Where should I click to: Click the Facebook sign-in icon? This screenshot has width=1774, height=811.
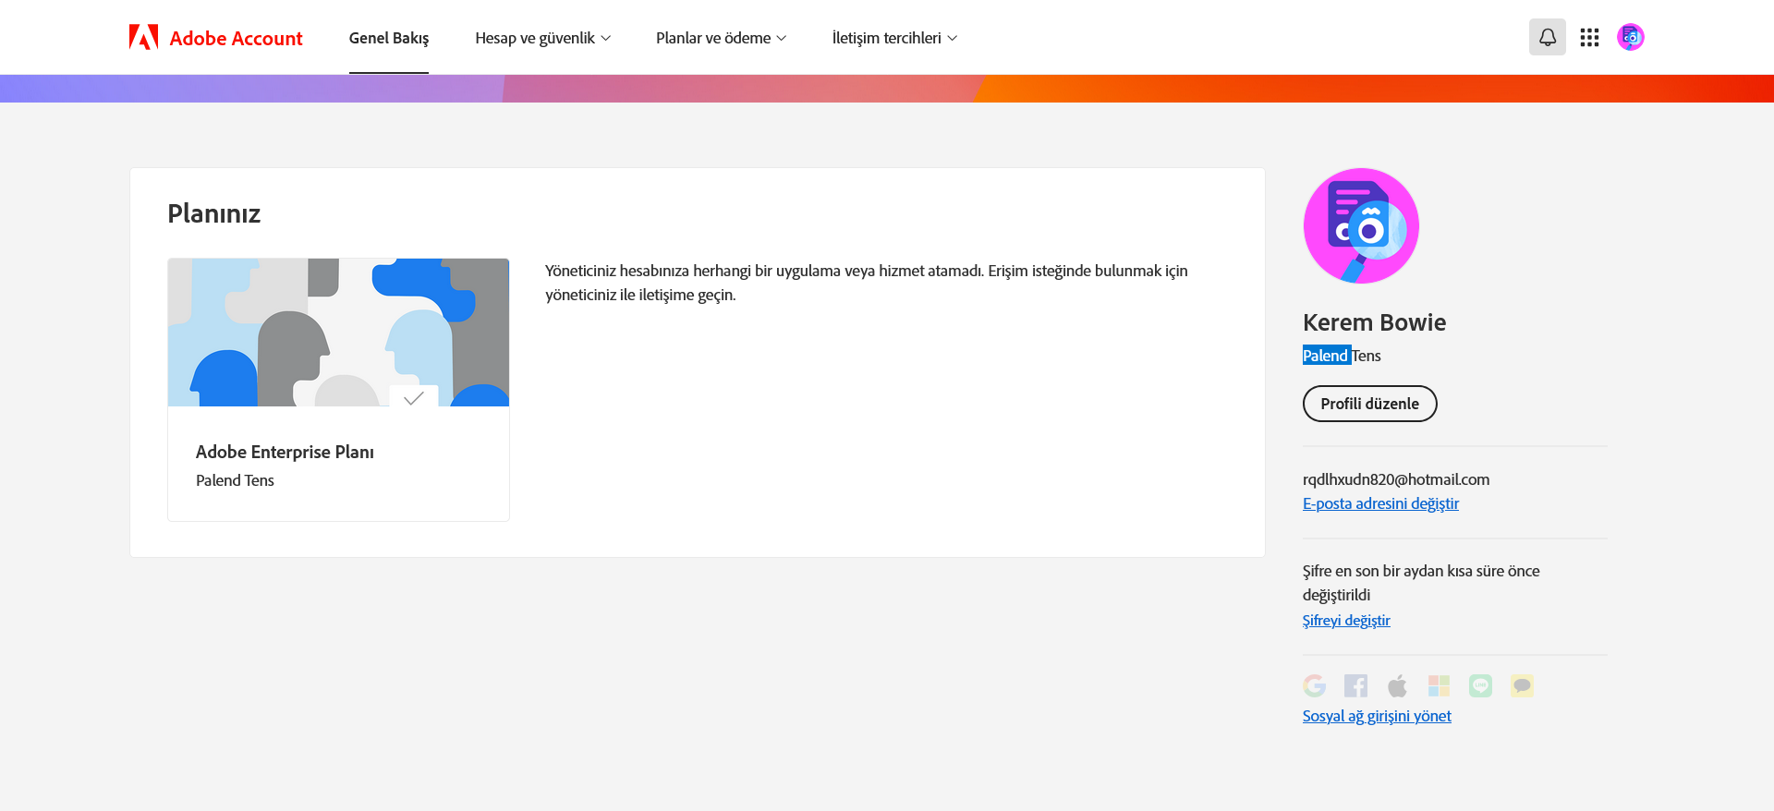pos(1355,685)
